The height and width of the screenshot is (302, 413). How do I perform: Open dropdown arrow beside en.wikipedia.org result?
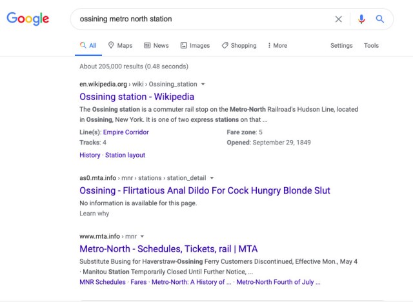(203, 85)
